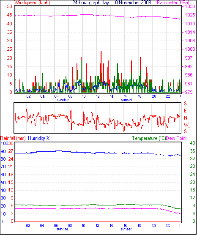This screenshot has width=197, height=238.
Task: Select the 24 hour graph day title
Action: 112,3
